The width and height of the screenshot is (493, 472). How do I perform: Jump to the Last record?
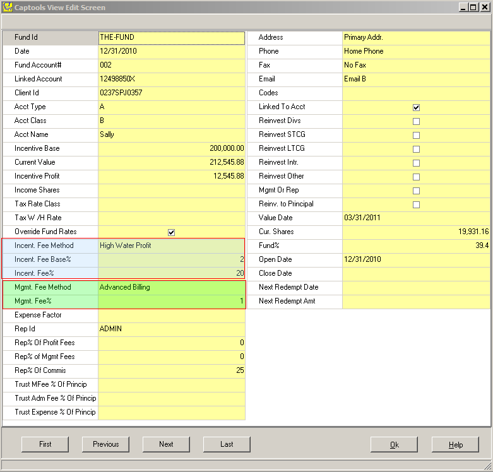(x=227, y=444)
